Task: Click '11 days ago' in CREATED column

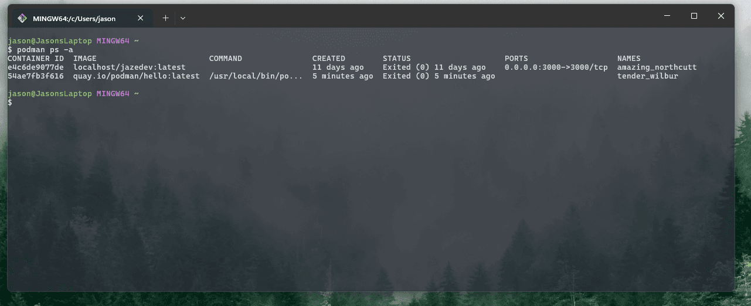Action: pos(338,67)
